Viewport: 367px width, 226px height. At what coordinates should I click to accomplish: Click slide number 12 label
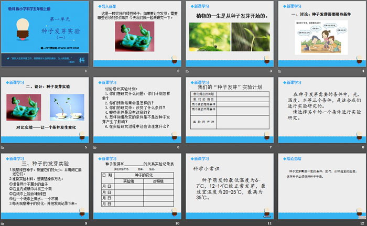(362, 223)
